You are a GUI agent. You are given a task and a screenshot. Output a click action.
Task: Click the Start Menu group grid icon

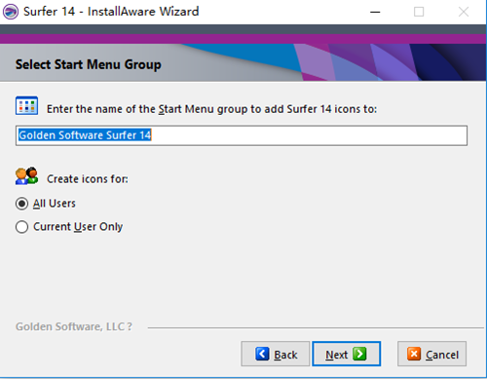click(26, 106)
